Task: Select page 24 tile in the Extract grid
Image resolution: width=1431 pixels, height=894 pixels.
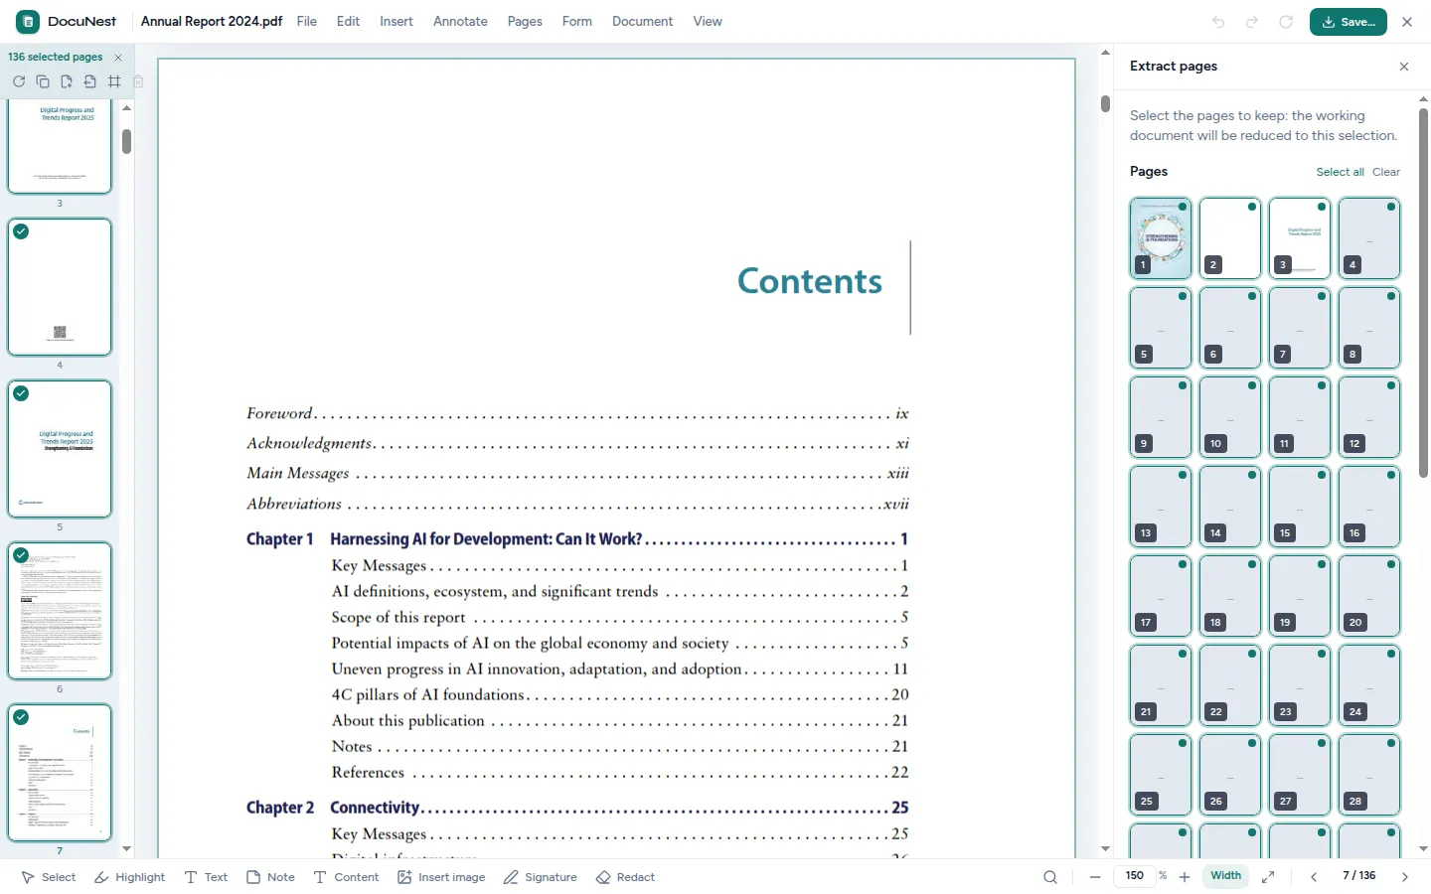Action: (x=1369, y=685)
